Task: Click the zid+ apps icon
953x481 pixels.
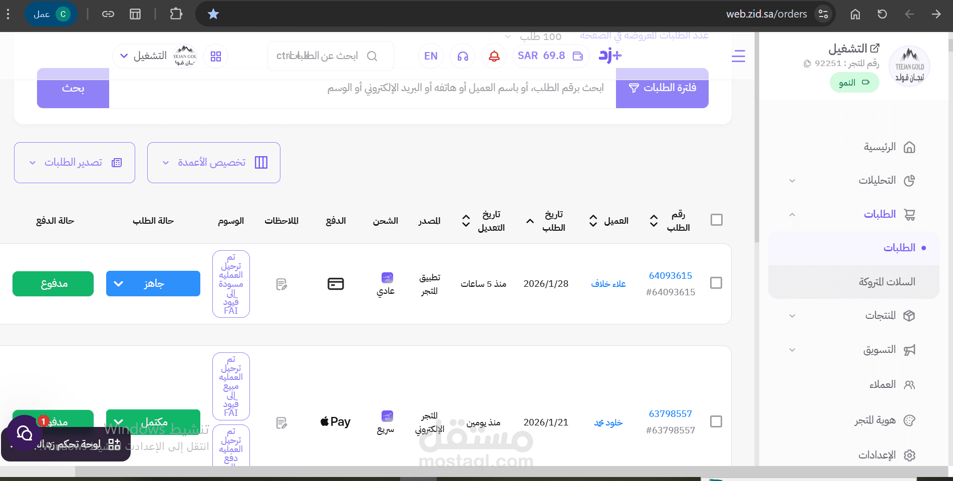Action: tap(609, 56)
